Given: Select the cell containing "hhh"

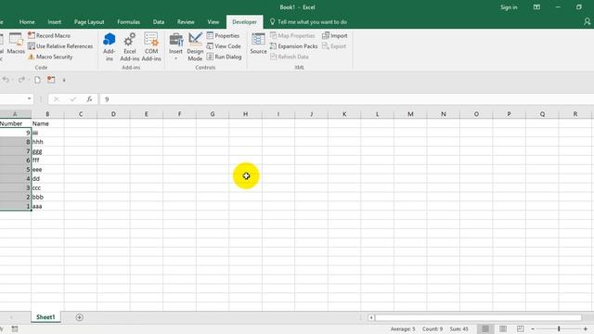Looking at the screenshot, I should [x=47, y=142].
